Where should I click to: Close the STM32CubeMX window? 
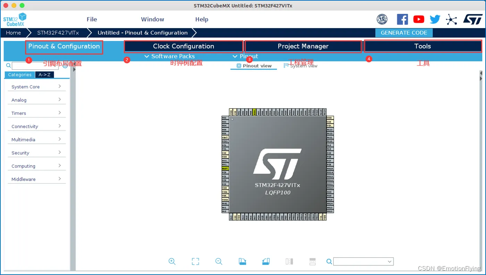pyautogui.click(x=6, y=6)
